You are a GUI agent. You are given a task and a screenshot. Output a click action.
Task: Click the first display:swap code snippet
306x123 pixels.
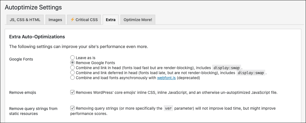coord(227,68)
